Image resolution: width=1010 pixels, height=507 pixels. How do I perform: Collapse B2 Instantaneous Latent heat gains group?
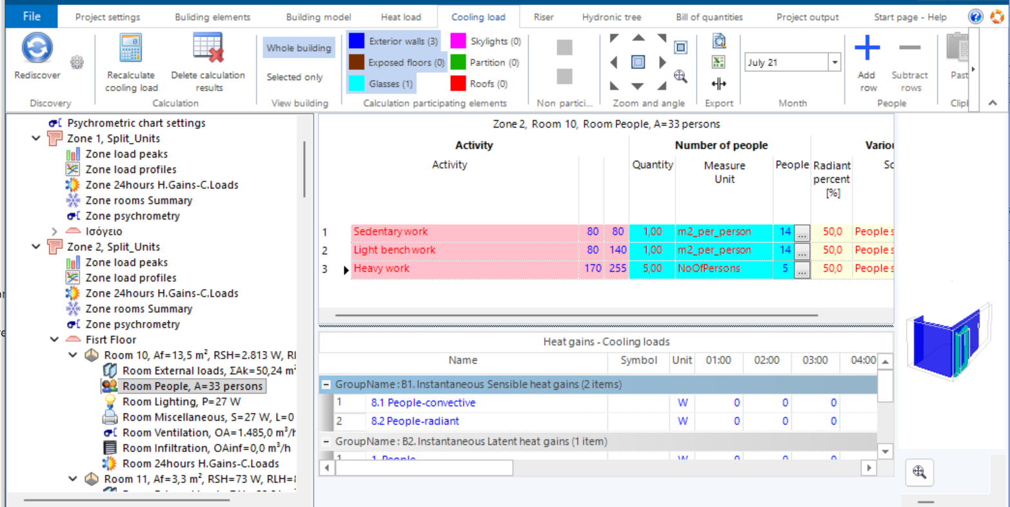tap(327, 441)
